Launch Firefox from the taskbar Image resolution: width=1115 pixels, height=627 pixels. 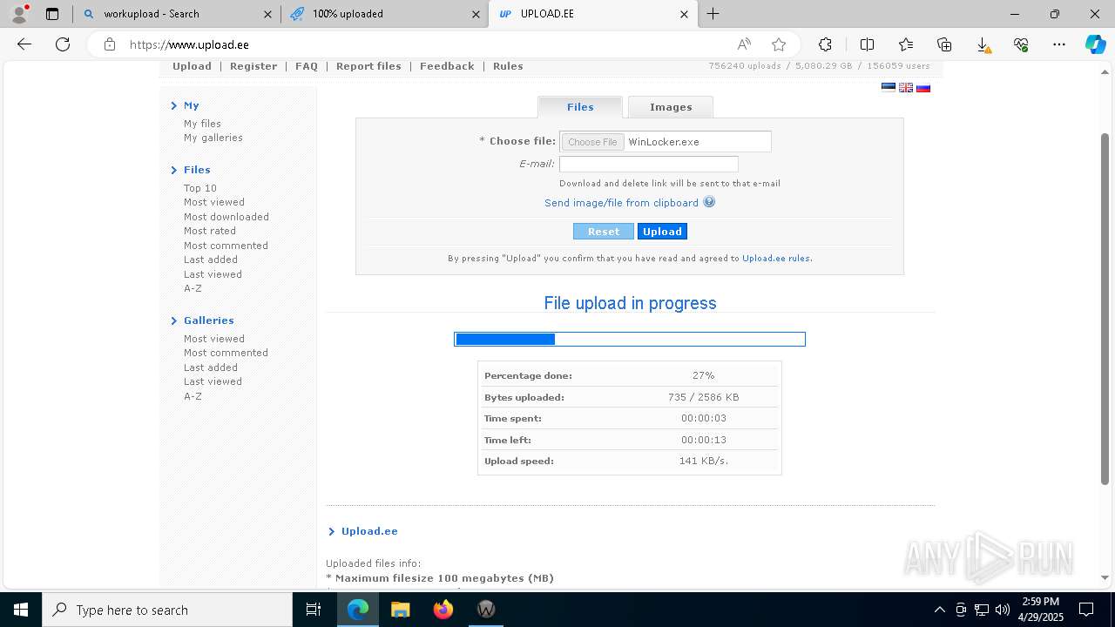[443, 610]
